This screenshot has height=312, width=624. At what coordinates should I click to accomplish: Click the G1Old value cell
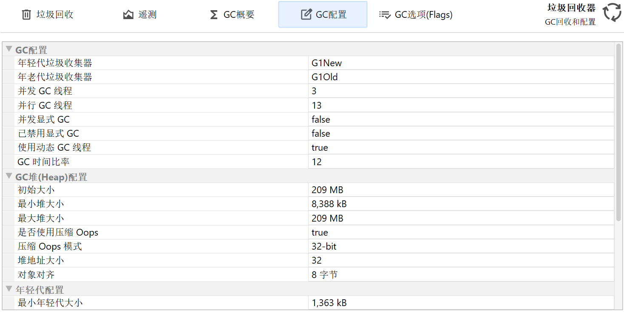coord(325,77)
